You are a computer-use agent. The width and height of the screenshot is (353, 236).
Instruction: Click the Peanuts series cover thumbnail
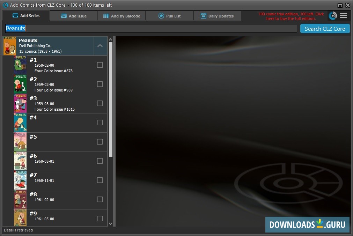pyautogui.click(x=10, y=46)
